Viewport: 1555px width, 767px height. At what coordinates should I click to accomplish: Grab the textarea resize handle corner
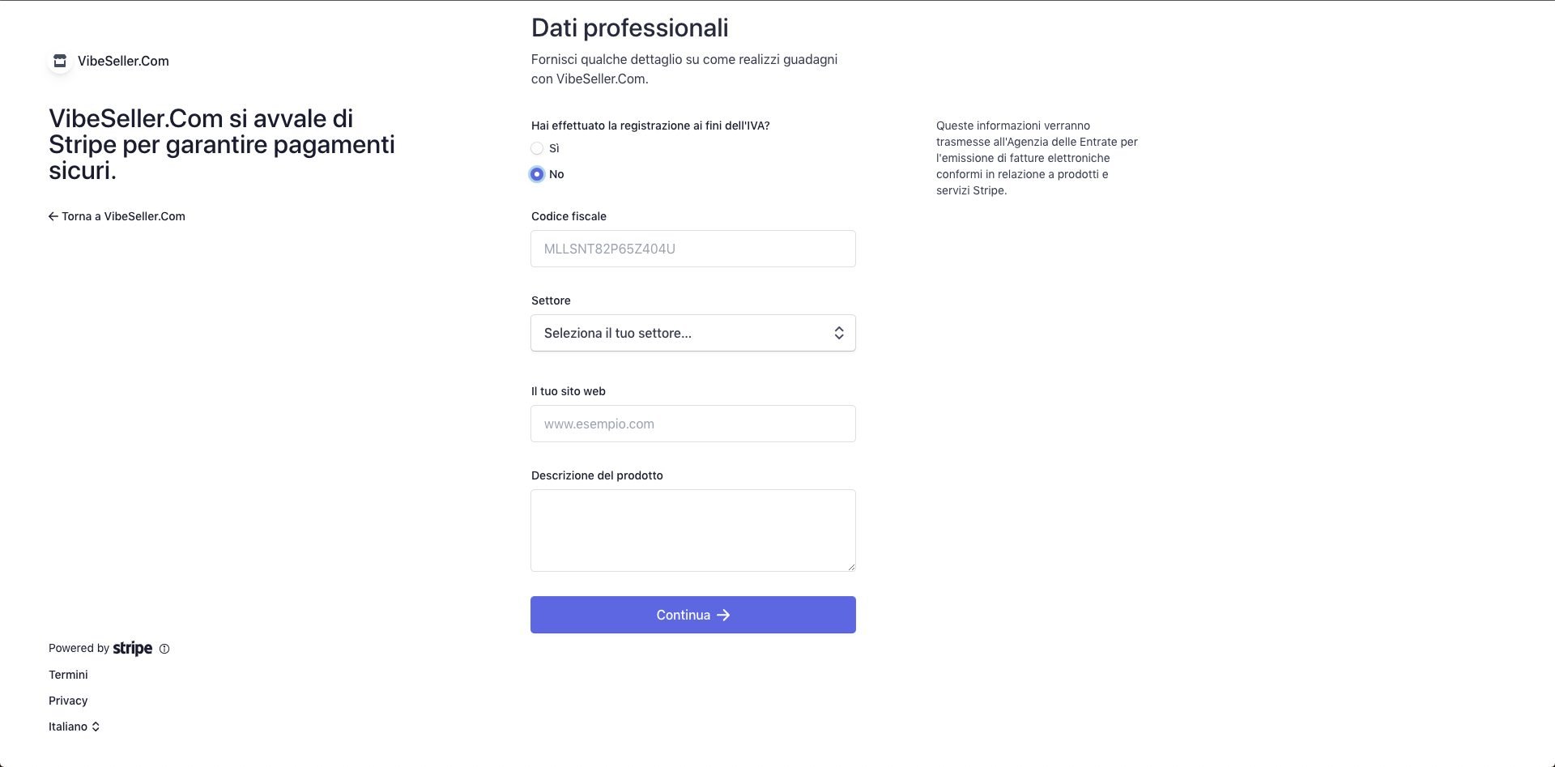851,567
